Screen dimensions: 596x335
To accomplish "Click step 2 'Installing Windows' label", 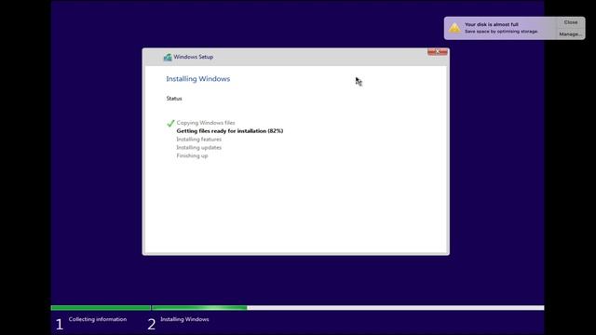I will [x=184, y=319].
